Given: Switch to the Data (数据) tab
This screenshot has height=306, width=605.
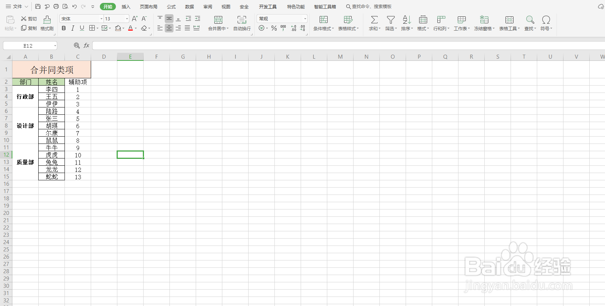Looking at the screenshot, I should 190,7.
